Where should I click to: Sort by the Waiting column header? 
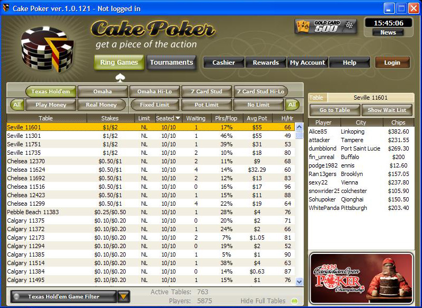click(x=196, y=118)
